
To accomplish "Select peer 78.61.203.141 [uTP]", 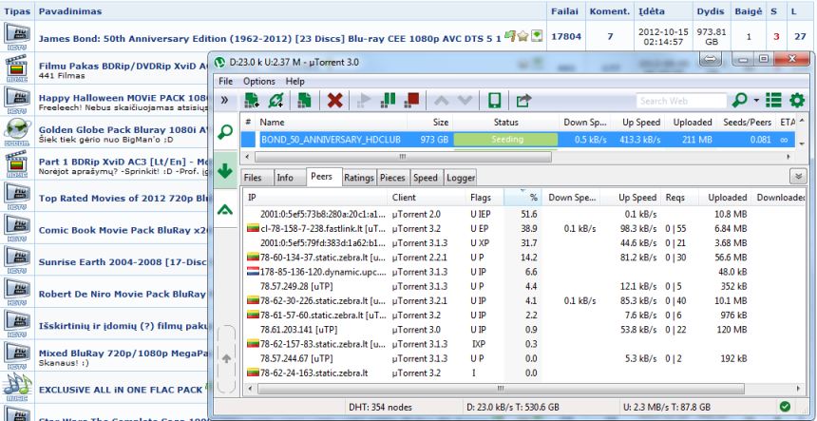I will pos(524,330).
